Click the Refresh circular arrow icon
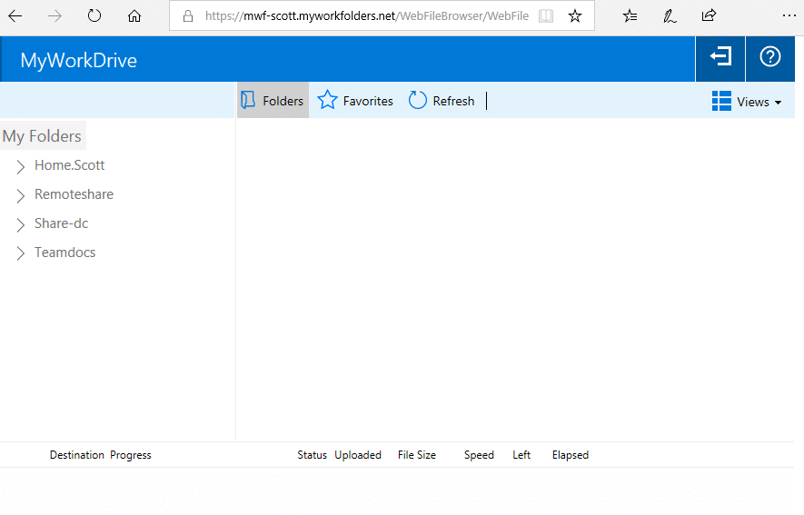The width and height of the screenshot is (804, 515). 418,101
